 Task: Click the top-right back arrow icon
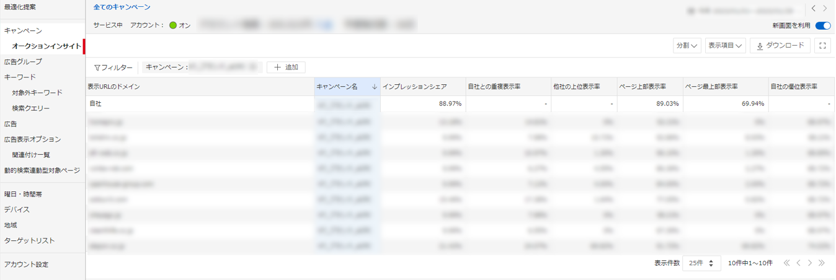point(813,9)
